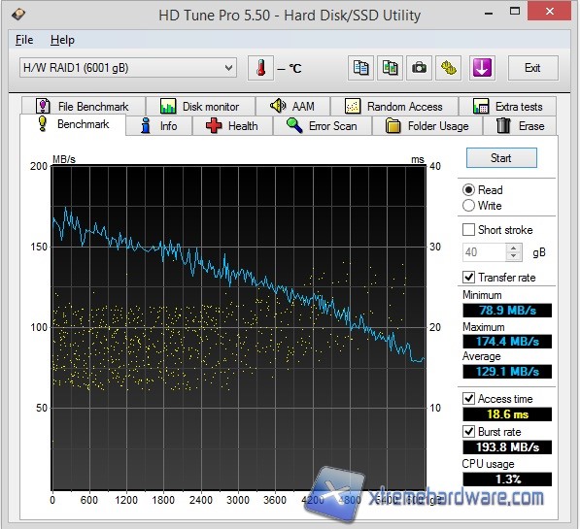Click the copy screenshot to clipboard icon

click(390, 68)
